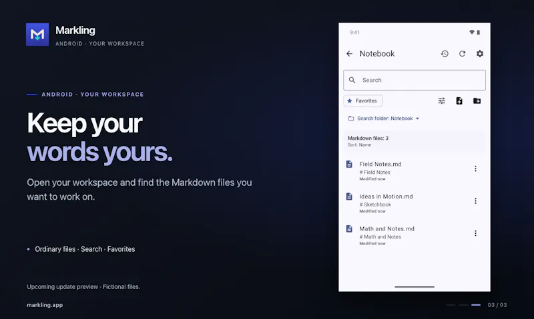534x319 pixels.
Task: Expand the Search folder: Notebook dropdown
Action: click(384, 119)
